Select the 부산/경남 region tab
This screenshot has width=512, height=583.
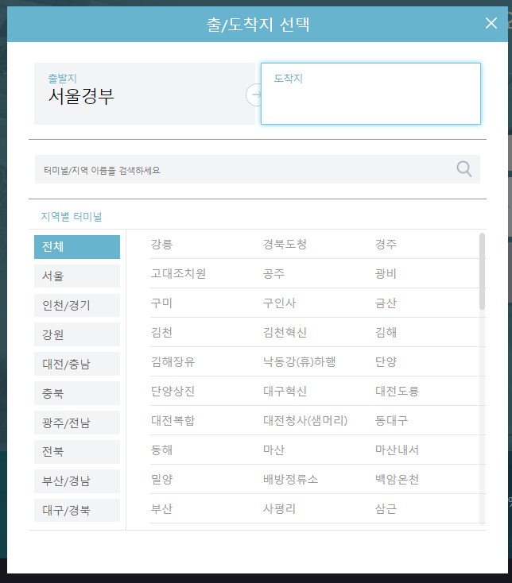tap(77, 481)
